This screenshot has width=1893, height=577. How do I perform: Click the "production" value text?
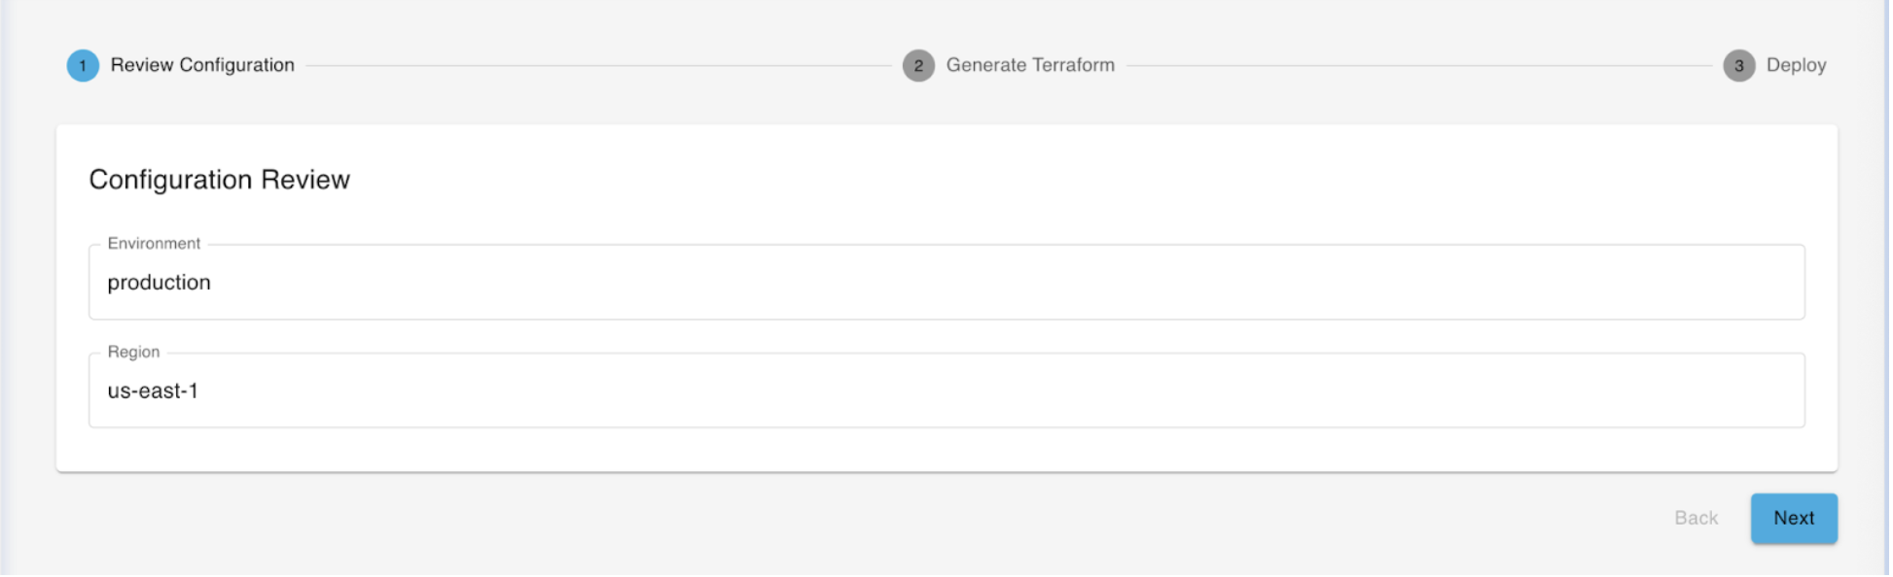(x=160, y=283)
